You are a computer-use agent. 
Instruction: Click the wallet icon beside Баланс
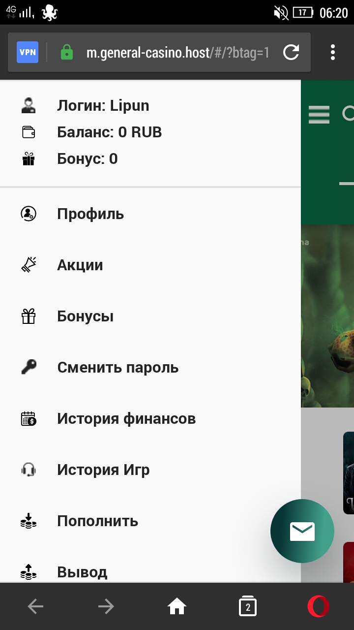(x=29, y=132)
